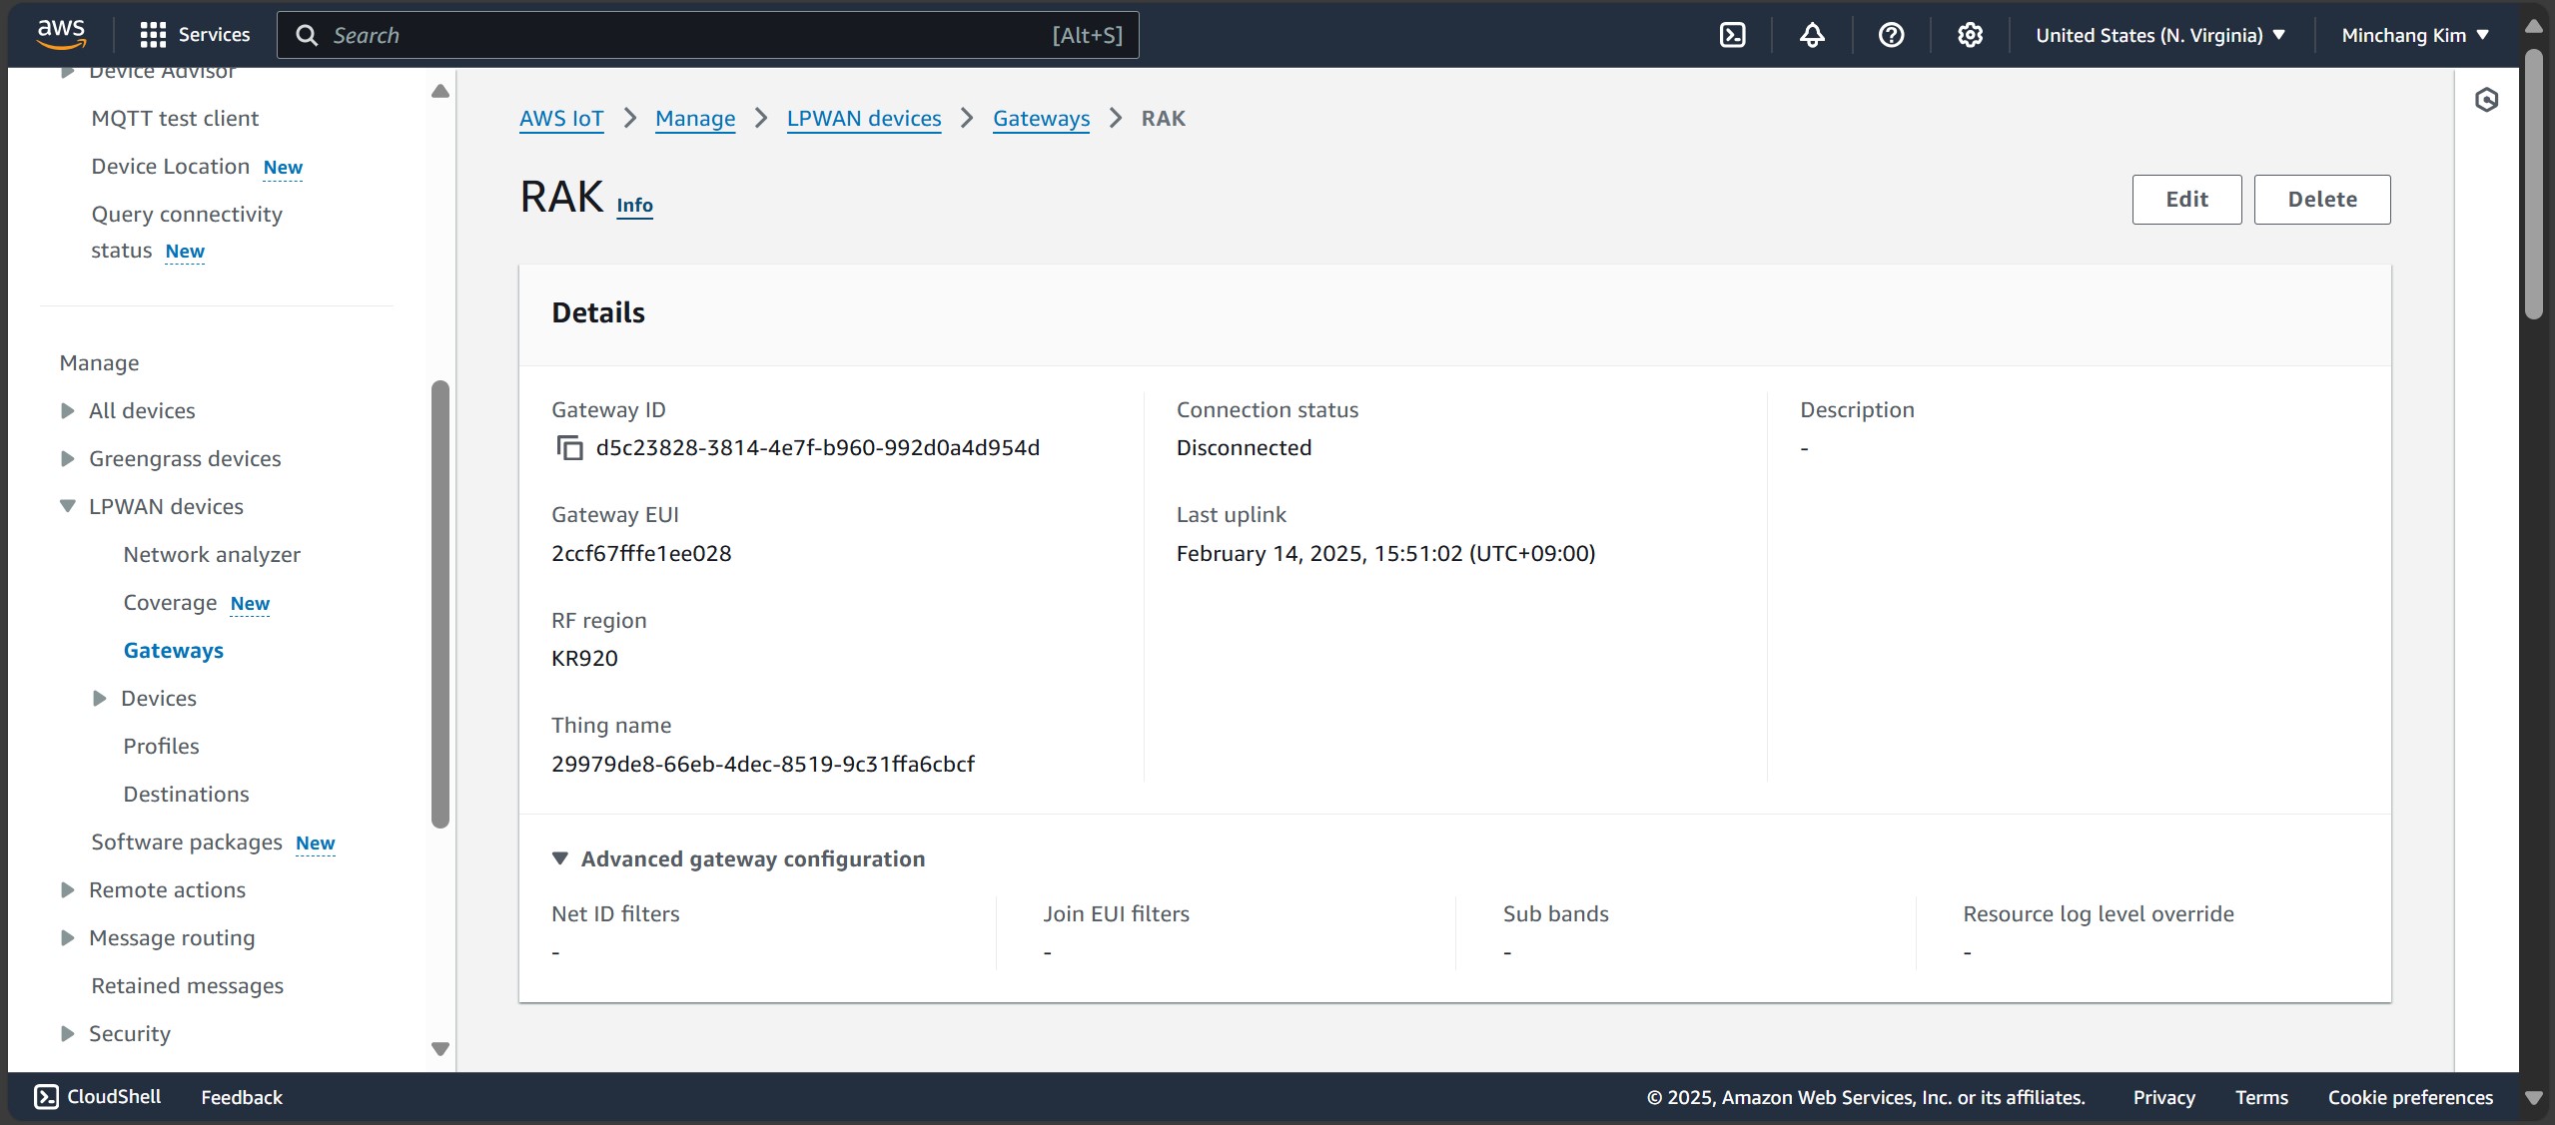2555x1125 pixels.
Task: Open the settings gear
Action: [1970, 35]
